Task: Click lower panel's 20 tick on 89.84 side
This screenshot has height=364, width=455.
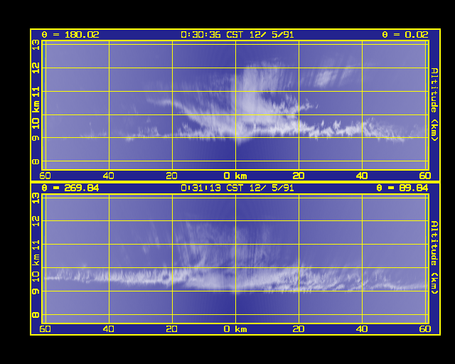Action: click(x=299, y=329)
